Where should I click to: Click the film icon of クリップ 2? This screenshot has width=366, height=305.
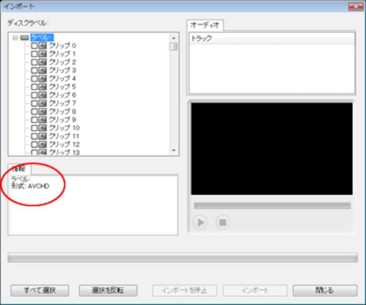[43, 62]
